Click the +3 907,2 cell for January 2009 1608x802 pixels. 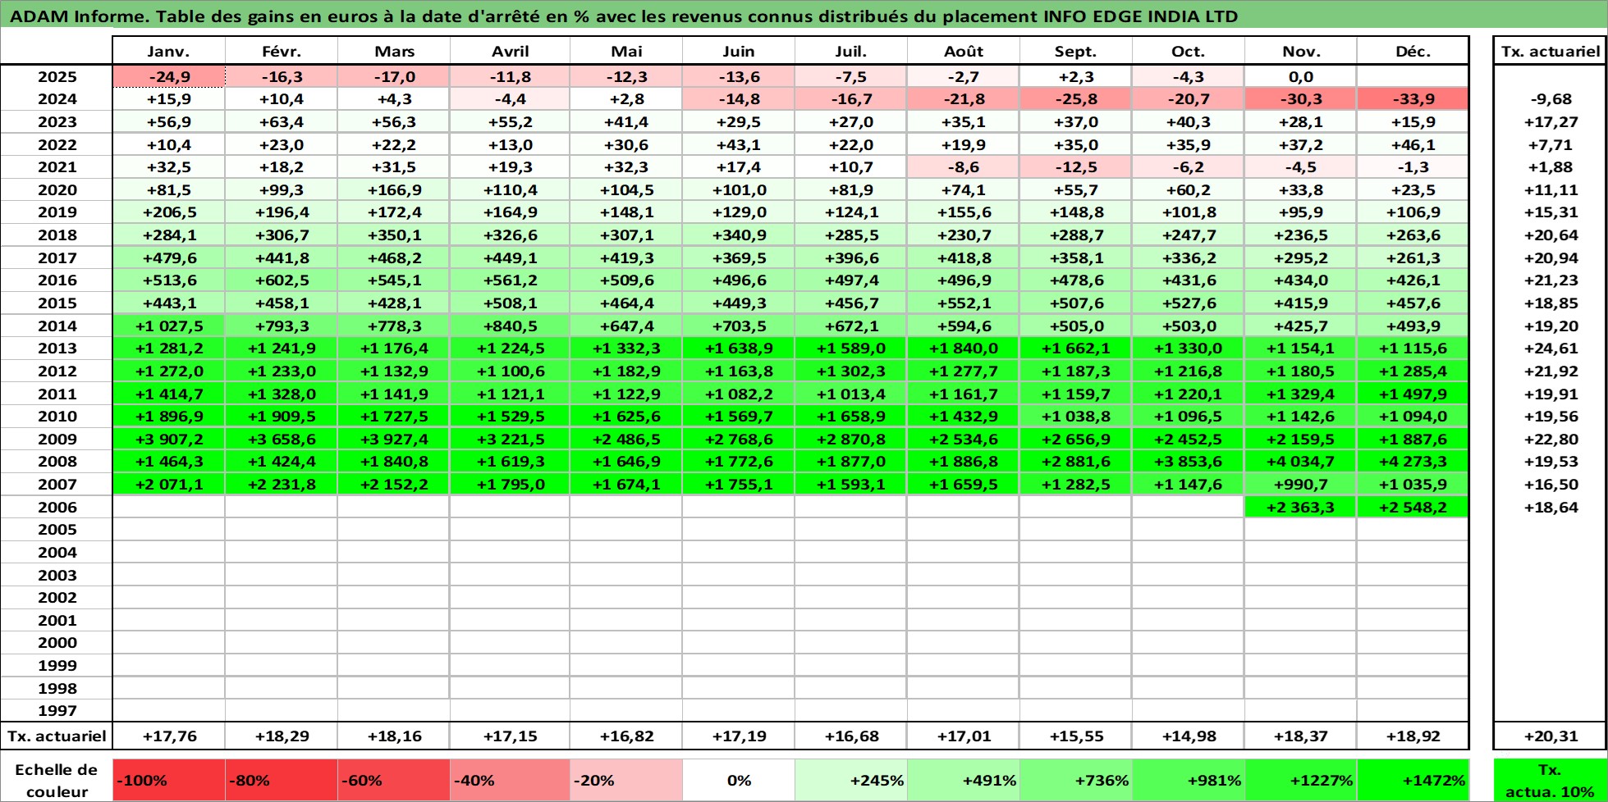tap(169, 439)
